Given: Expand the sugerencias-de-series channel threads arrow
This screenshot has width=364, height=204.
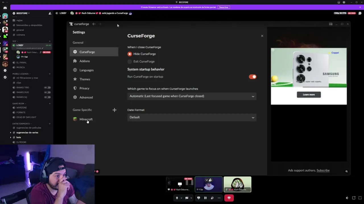Looking at the screenshot, I should coord(11,133).
